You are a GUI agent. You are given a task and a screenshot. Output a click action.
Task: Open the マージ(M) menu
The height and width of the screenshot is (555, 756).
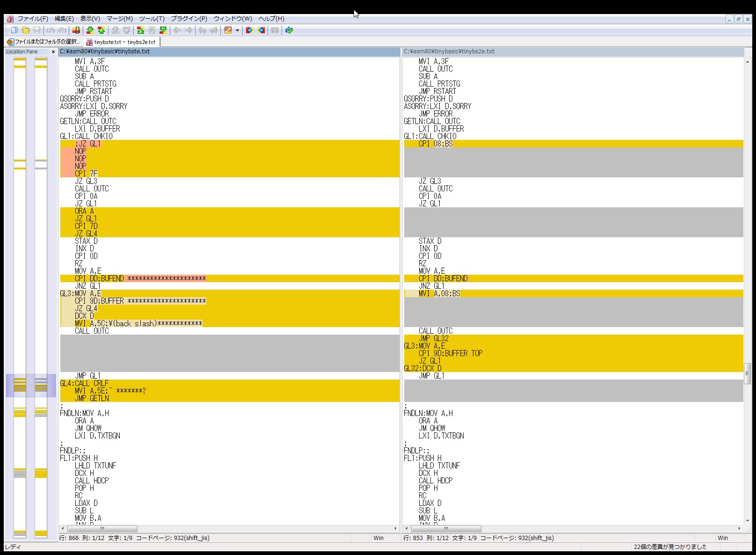click(x=119, y=19)
